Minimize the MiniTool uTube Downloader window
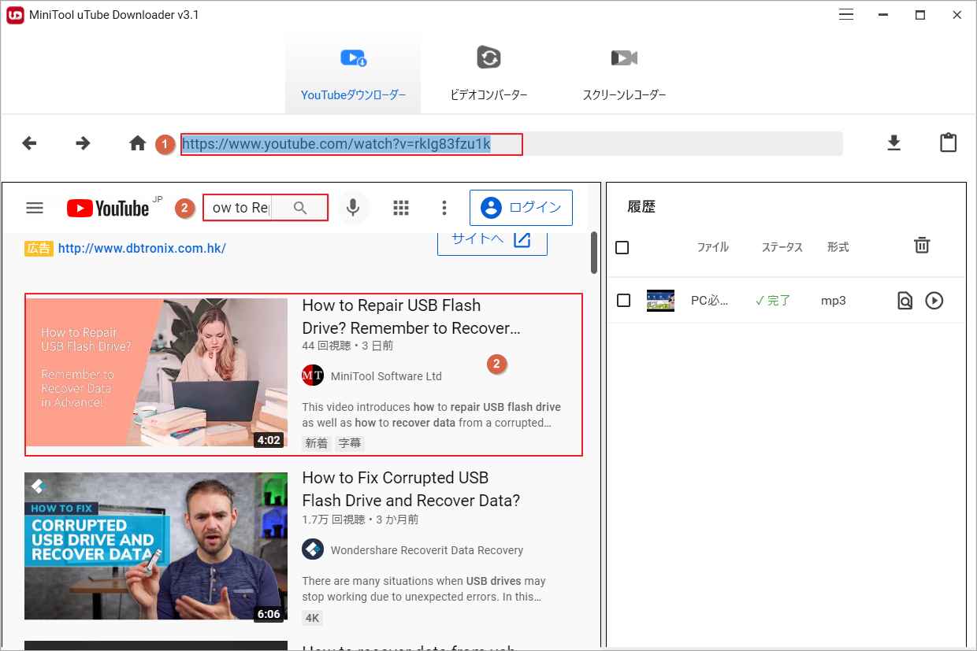Viewport: 977px width, 651px height. 883,15
